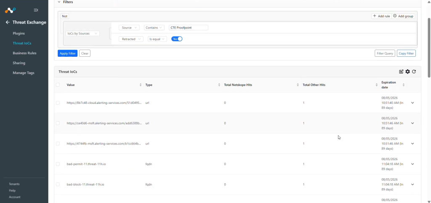This screenshot has width=431, height=203.
Task: Open Account at the sidebar bottom
Action: tap(15, 197)
